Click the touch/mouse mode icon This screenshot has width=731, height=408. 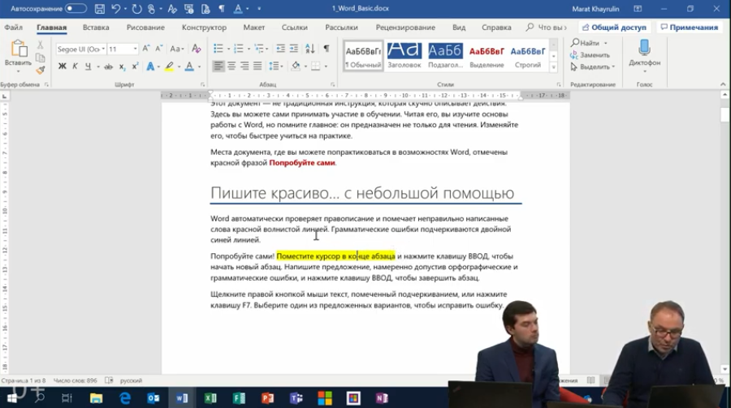coord(151,8)
